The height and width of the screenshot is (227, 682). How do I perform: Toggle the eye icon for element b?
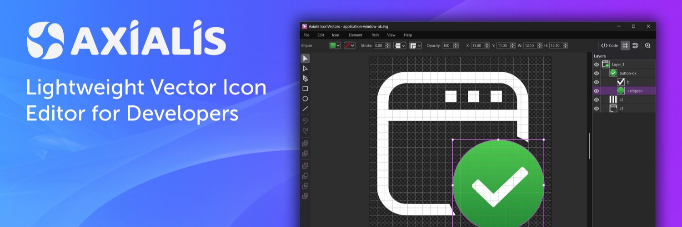pos(597,82)
